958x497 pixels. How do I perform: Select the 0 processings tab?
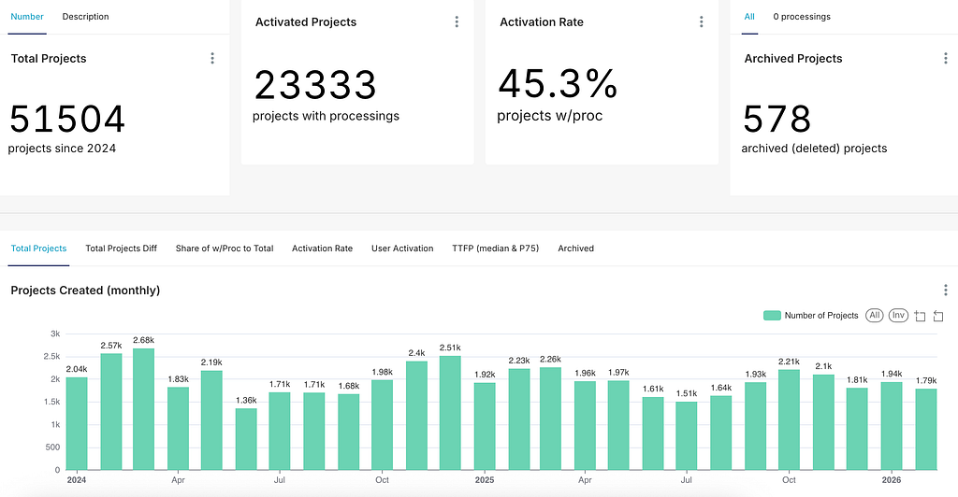coord(802,17)
